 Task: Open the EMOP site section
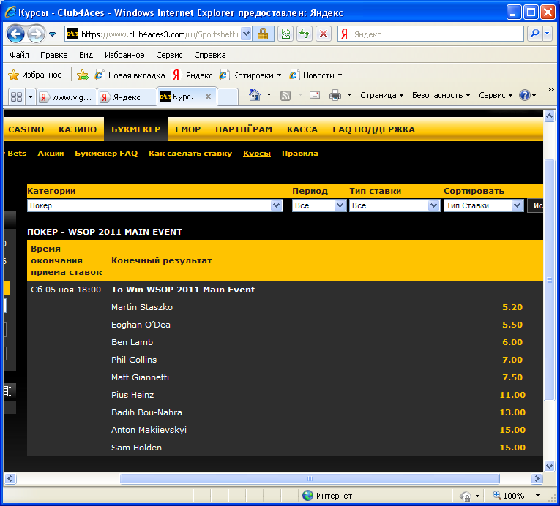(x=188, y=129)
